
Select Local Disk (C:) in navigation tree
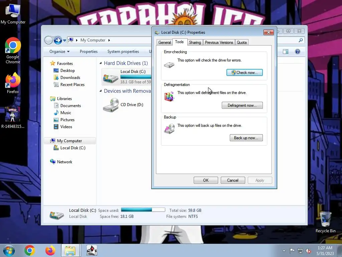click(72, 148)
